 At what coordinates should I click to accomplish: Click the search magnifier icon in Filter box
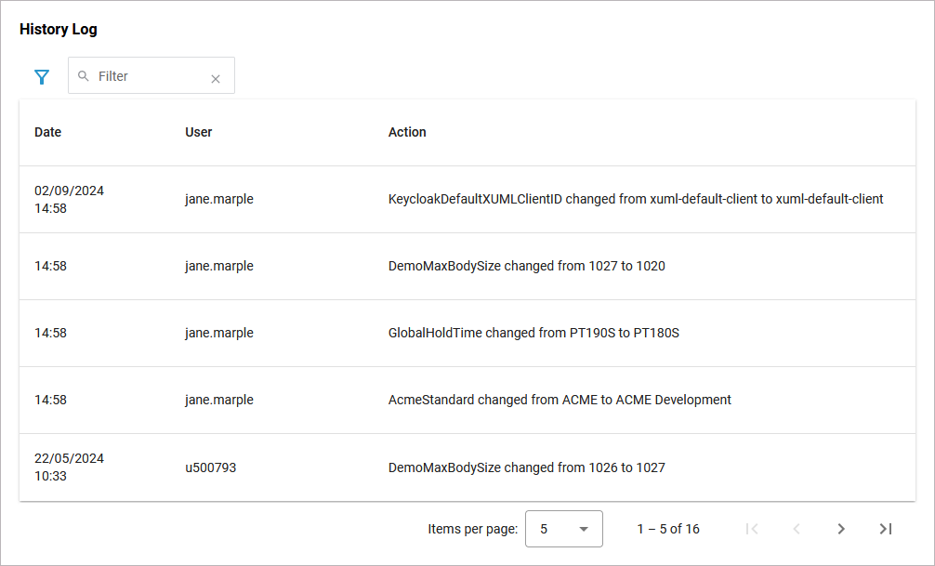84,76
